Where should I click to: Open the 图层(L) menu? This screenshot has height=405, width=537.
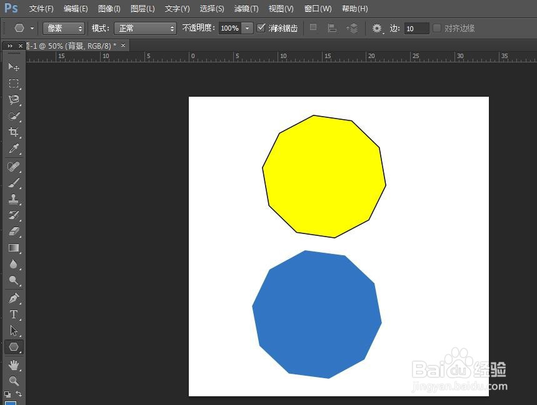143,9
